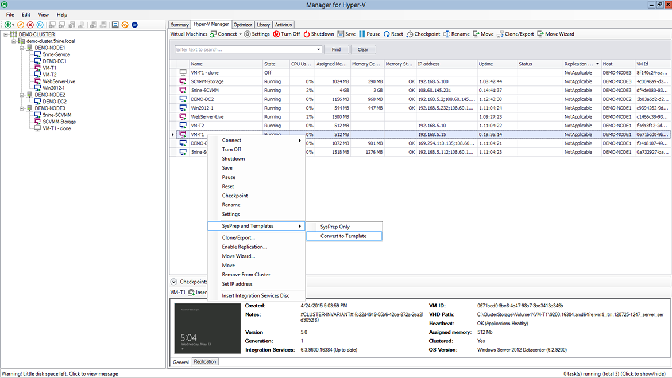Collapse the DEMO-NODE1 tree node
Image resolution: width=672 pixels, height=378 pixels.
[22, 48]
